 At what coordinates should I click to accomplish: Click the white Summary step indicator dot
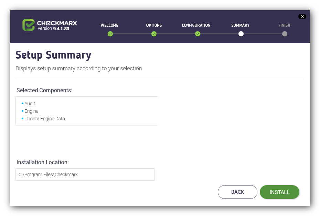point(241,34)
